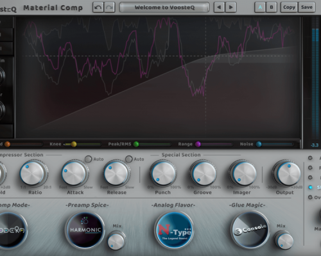Toggle the top option circle on right panel
321x256 pixels.
point(310,158)
